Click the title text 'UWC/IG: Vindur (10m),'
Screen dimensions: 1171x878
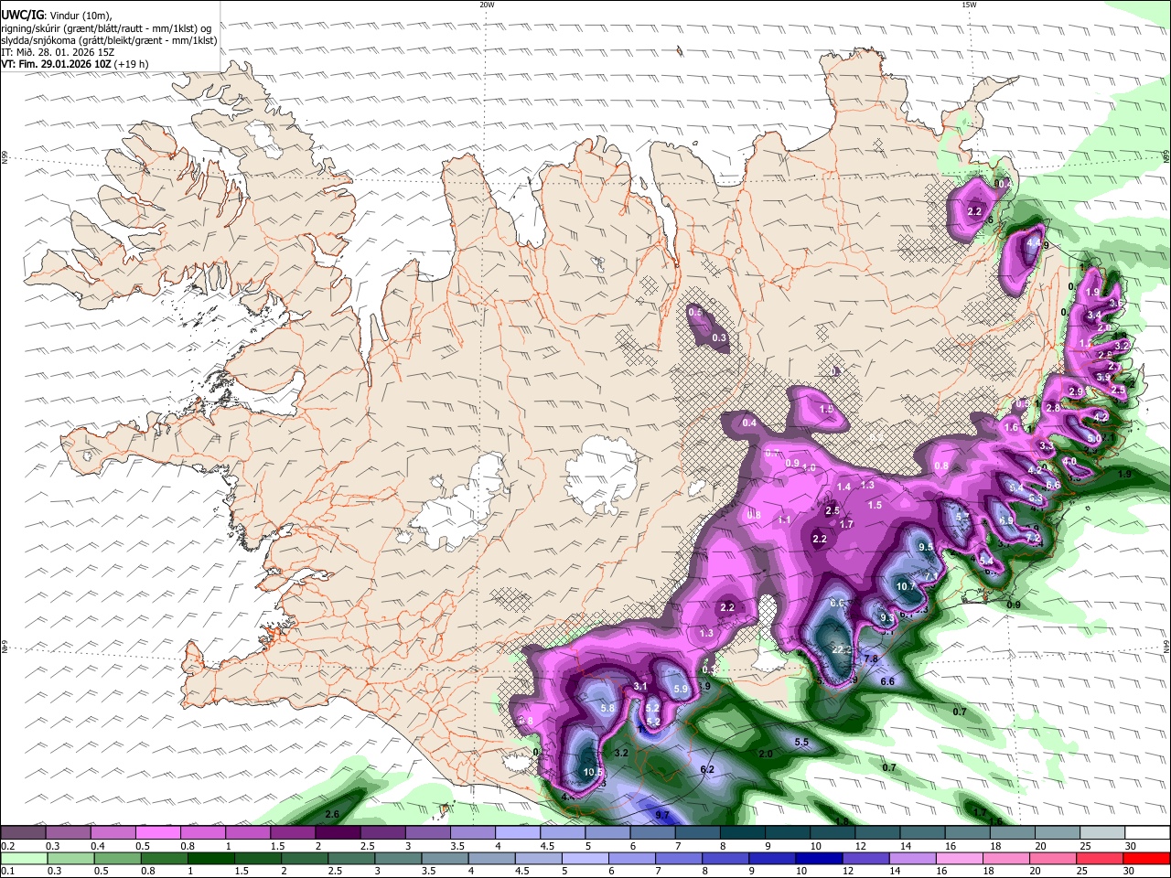tap(57, 15)
